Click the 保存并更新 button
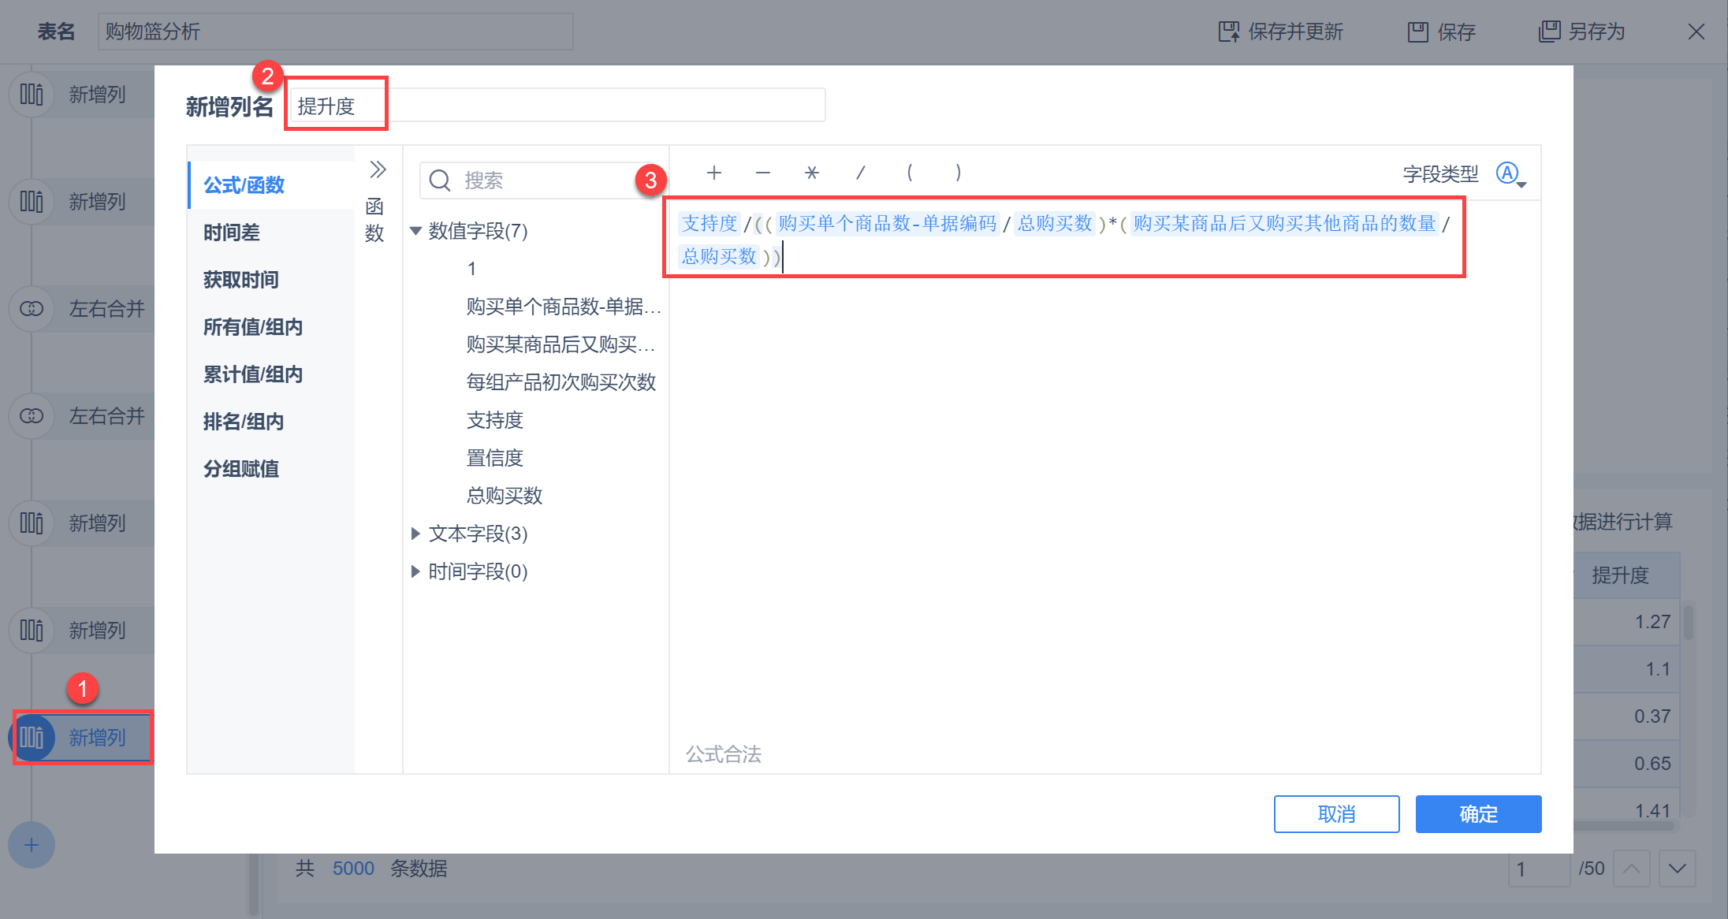The height and width of the screenshot is (919, 1728). [x=1281, y=32]
